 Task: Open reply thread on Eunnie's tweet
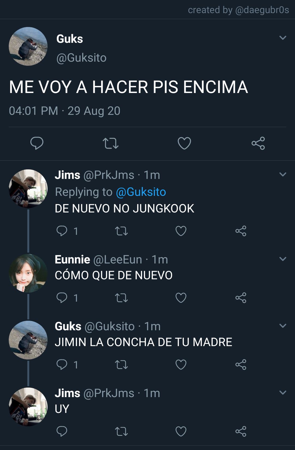tap(62, 298)
